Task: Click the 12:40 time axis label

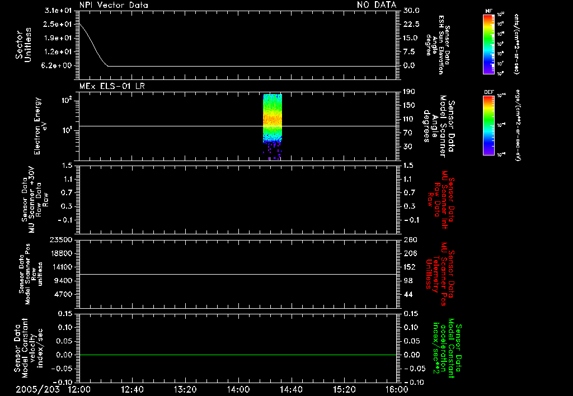Action: click(132, 389)
